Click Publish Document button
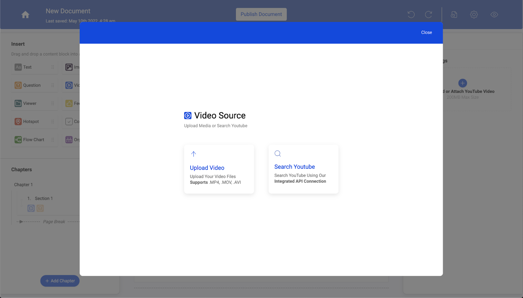The width and height of the screenshot is (523, 298). [x=261, y=14]
